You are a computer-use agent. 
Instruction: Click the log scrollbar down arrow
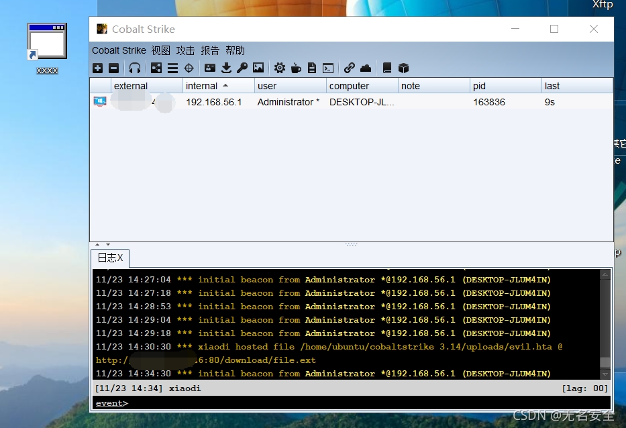[x=605, y=374]
